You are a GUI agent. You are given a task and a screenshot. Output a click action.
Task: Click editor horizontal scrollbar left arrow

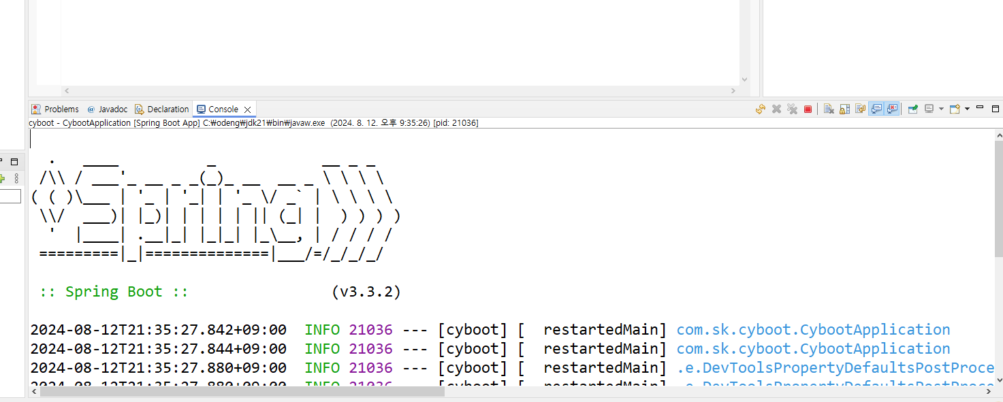coord(67,90)
